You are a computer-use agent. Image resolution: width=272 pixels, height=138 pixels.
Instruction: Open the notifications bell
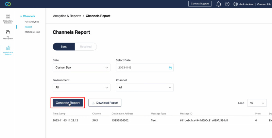219,4
